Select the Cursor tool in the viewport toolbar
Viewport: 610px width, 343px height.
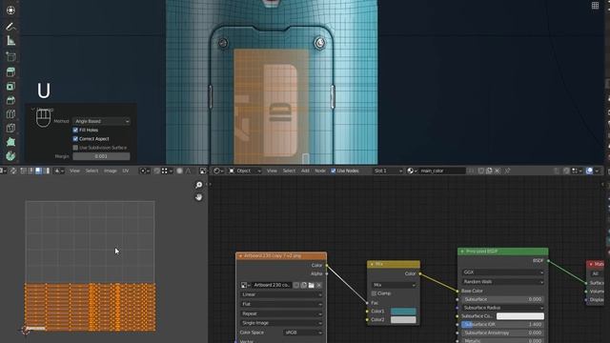pos(10,10)
